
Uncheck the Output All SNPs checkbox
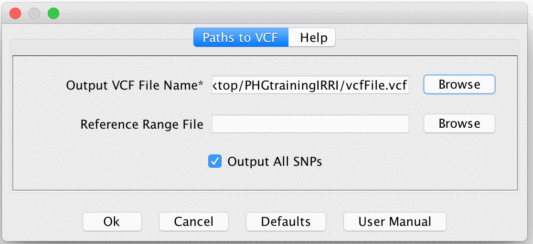tap(215, 162)
